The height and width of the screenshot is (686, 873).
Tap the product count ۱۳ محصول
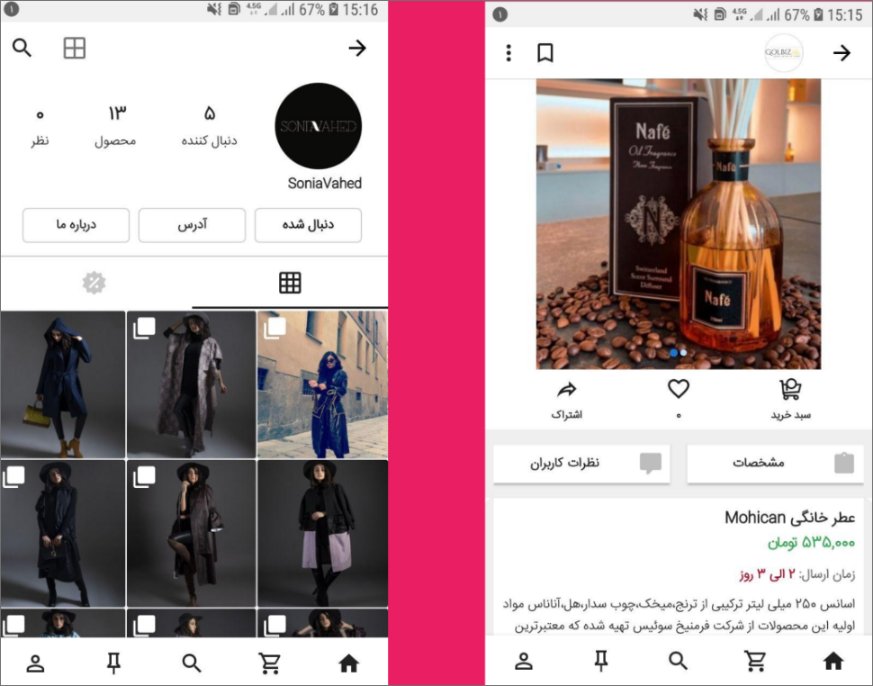click(115, 126)
